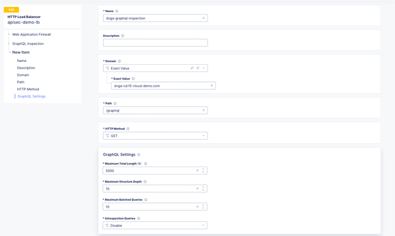The width and height of the screenshot is (395, 236).
Task: Jump to HTTP Method section link
Action: [28, 89]
